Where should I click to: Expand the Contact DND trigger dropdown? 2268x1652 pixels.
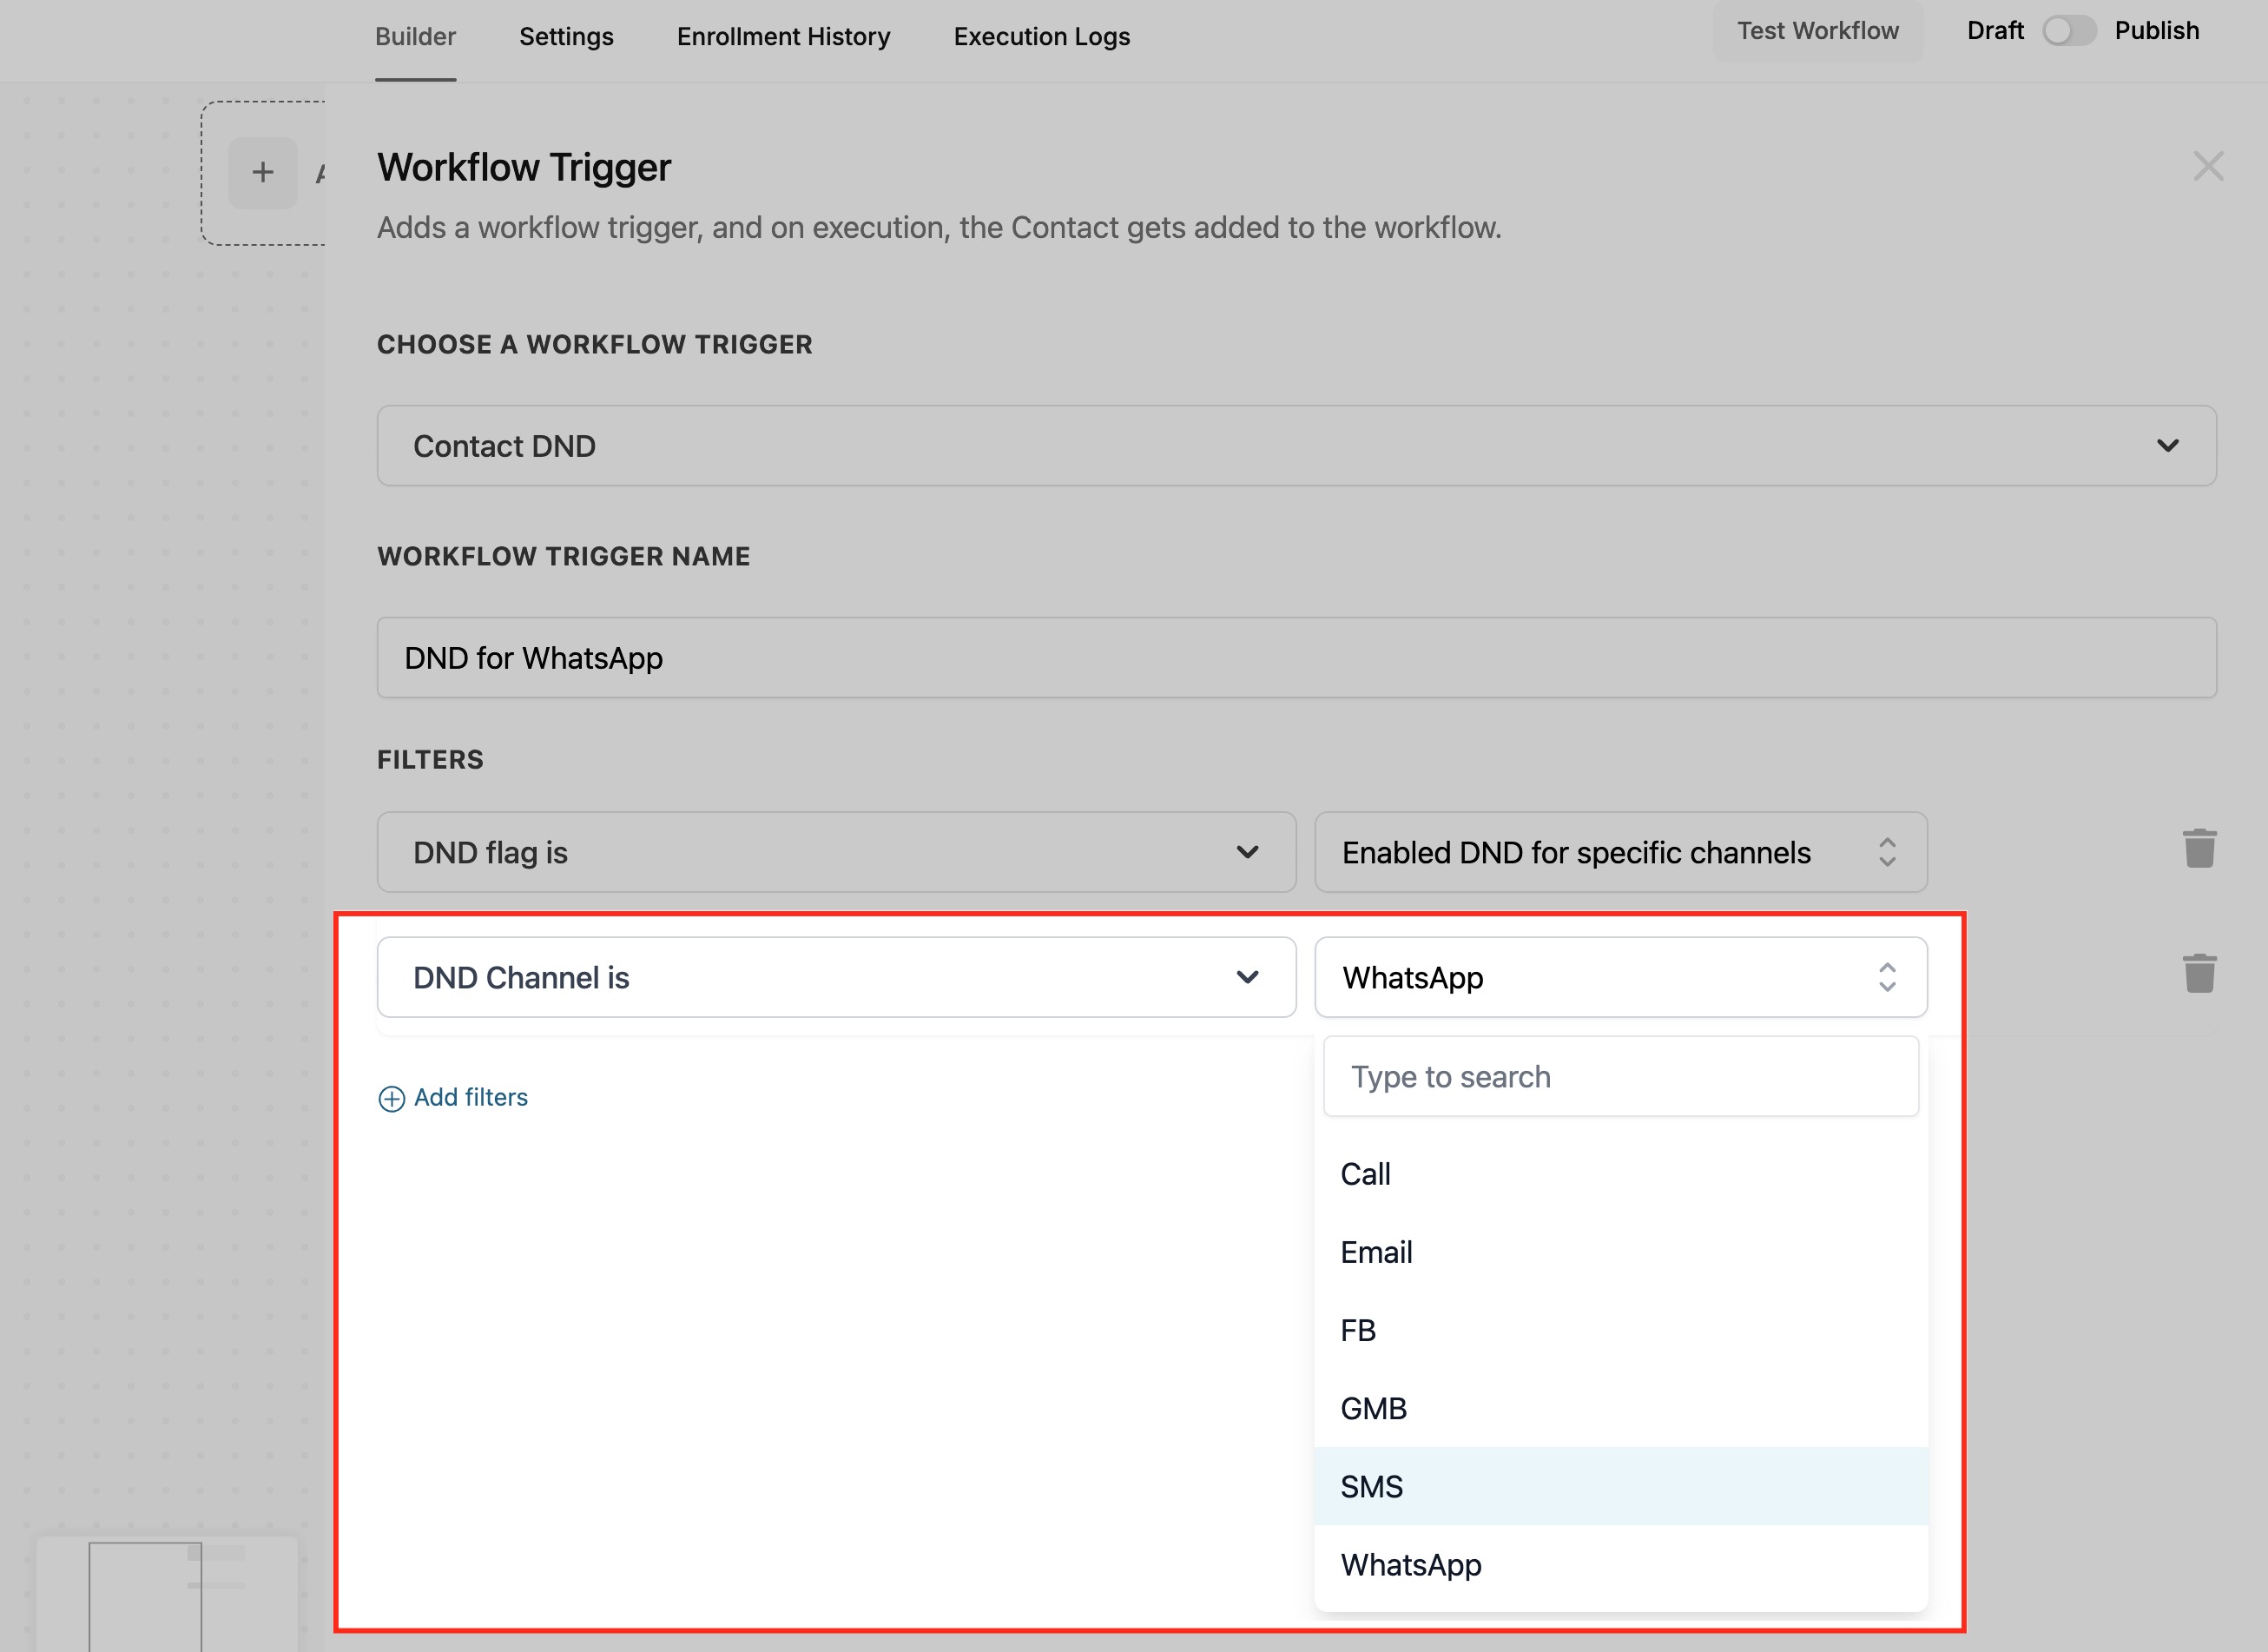coord(2166,446)
